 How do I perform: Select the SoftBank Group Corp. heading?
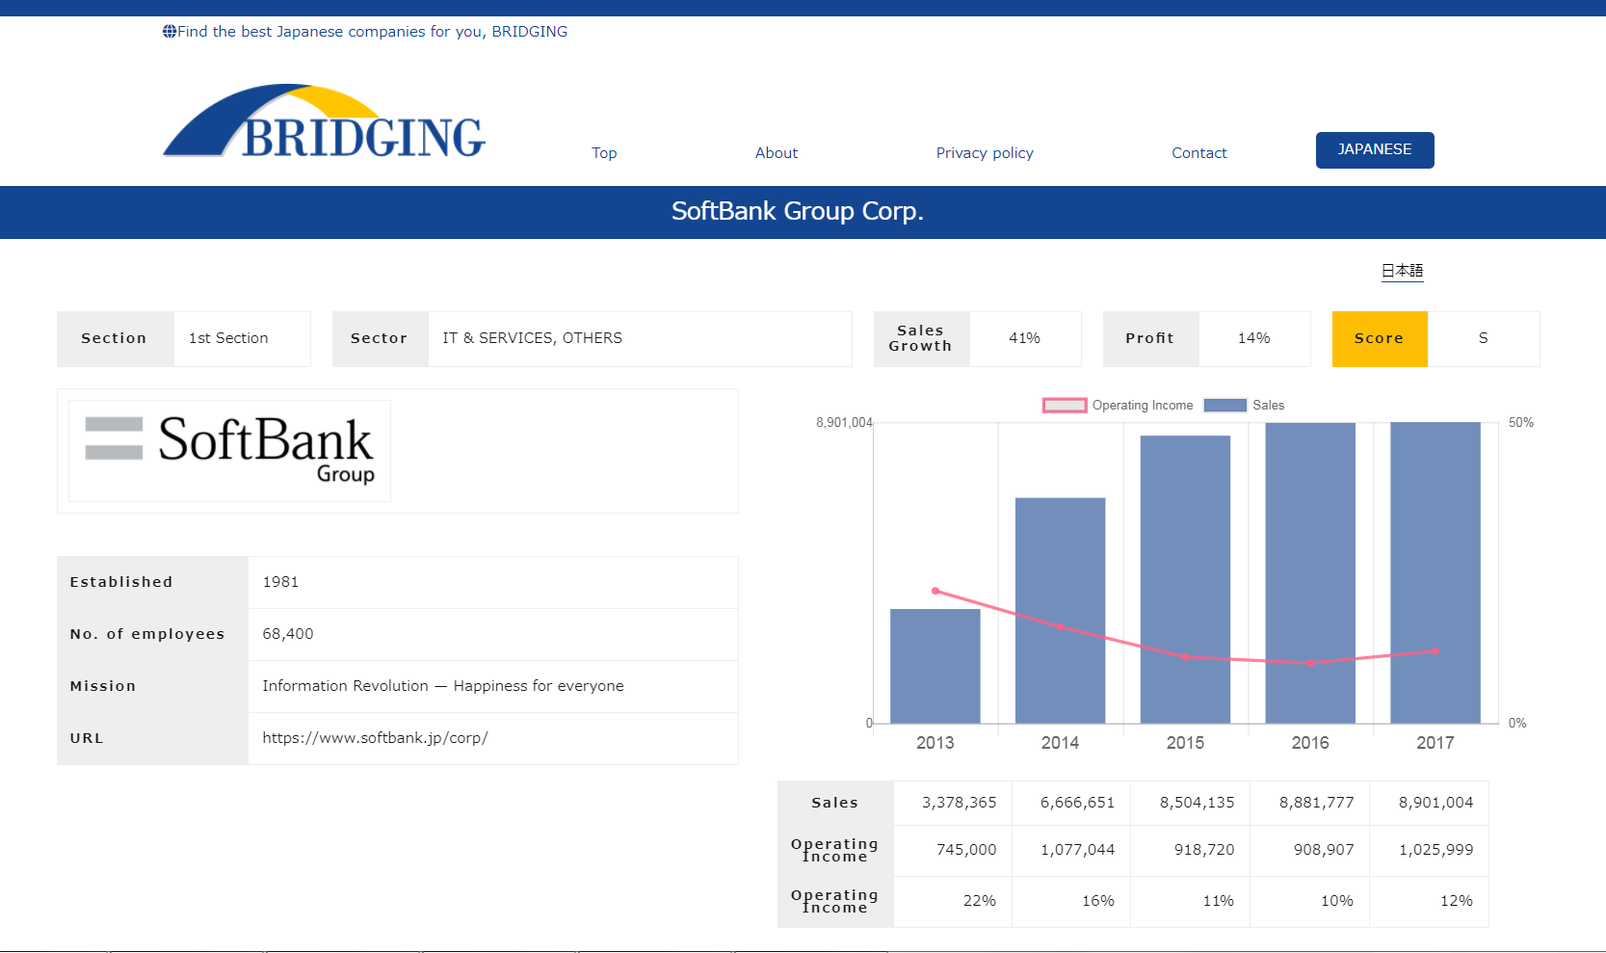point(798,211)
